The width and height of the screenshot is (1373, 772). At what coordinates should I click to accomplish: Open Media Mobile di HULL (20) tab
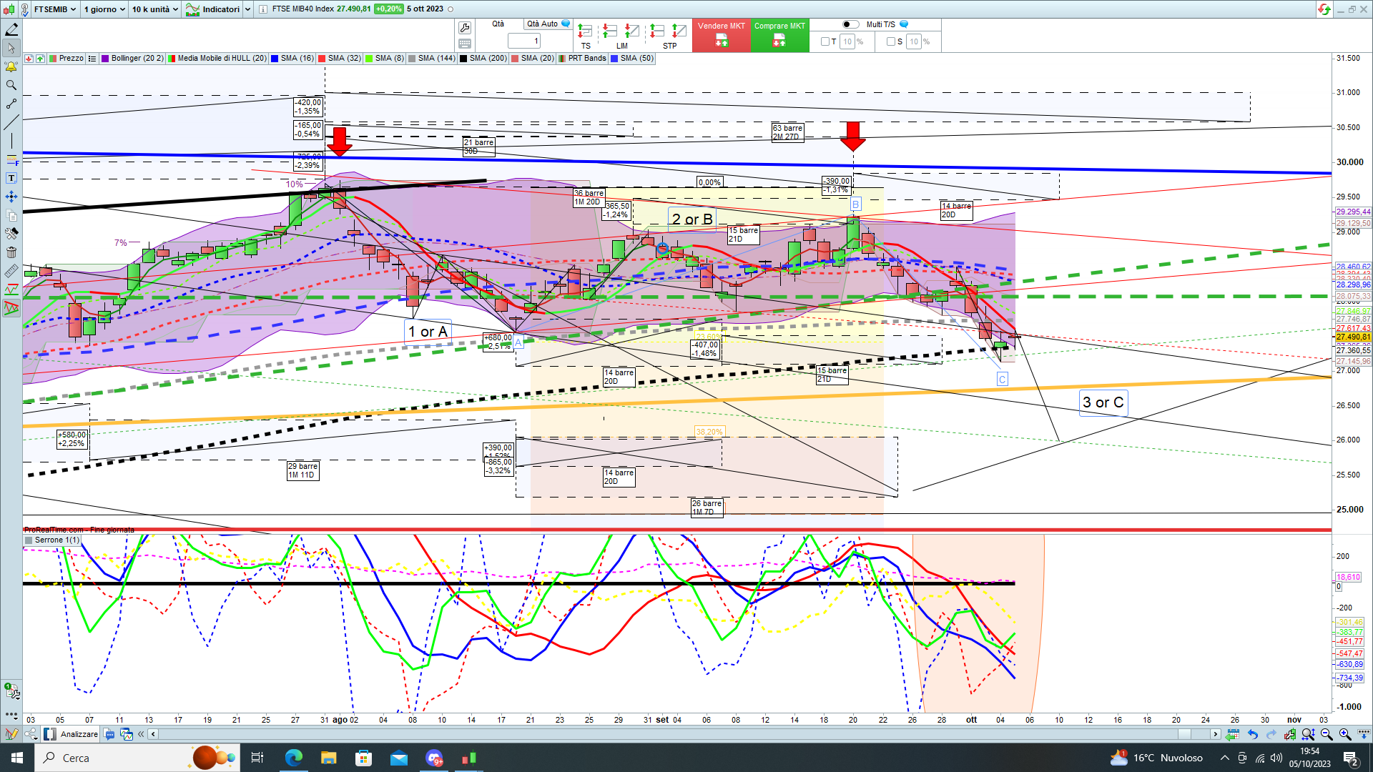pyautogui.click(x=217, y=59)
